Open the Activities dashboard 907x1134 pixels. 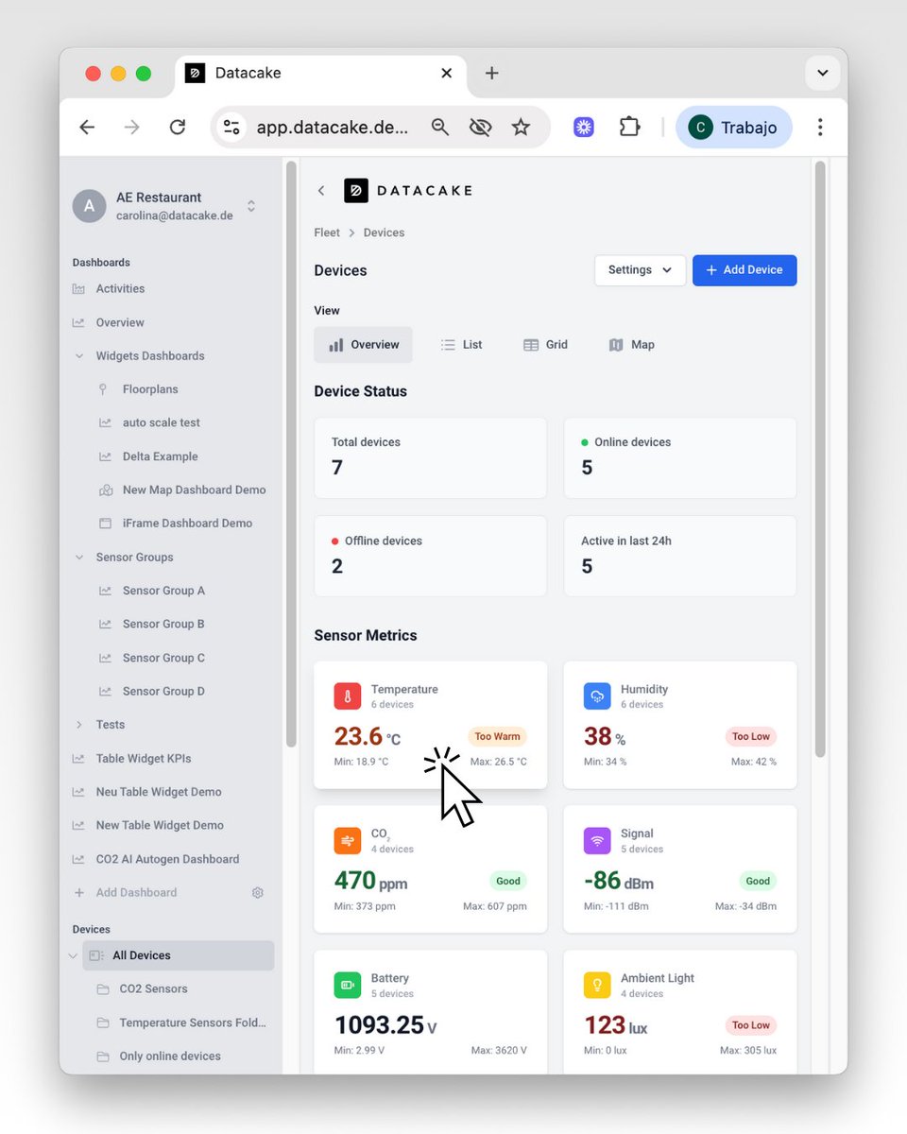point(120,288)
